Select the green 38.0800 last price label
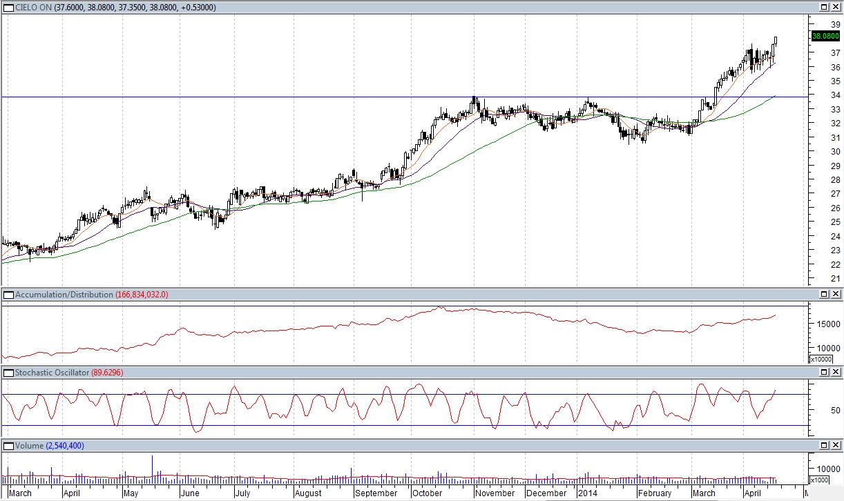 click(x=825, y=36)
